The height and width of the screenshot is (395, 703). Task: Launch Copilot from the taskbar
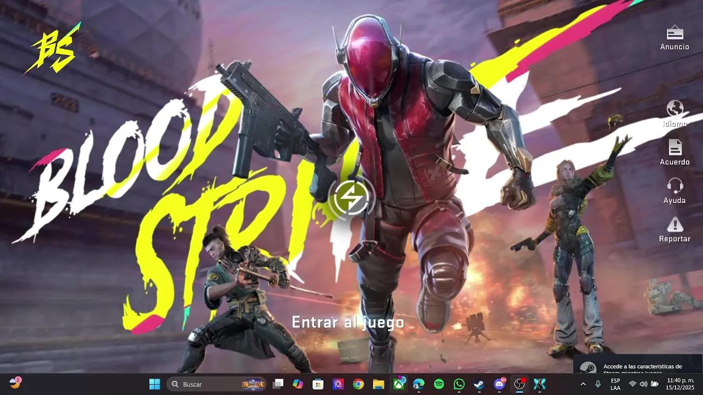[x=298, y=384]
